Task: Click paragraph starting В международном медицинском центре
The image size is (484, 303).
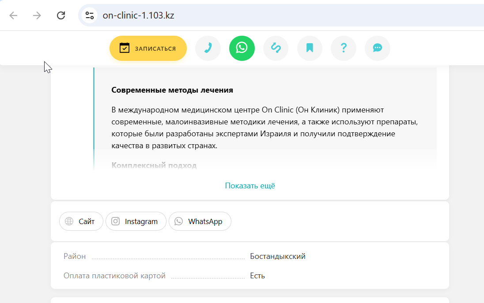Action: (x=265, y=127)
